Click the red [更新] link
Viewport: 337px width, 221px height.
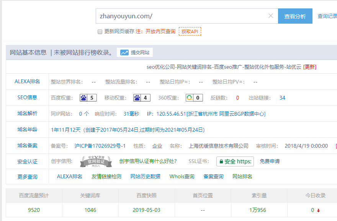309,67
